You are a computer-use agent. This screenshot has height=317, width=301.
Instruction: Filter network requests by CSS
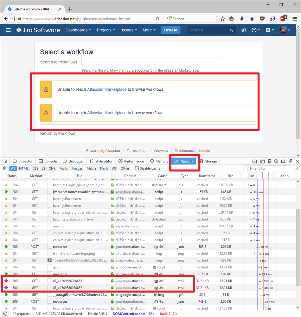coord(35,168)
